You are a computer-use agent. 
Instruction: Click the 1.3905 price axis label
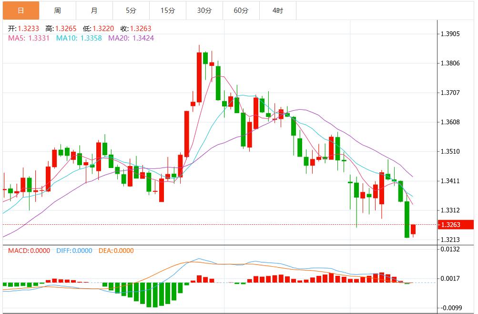[450, 34]
